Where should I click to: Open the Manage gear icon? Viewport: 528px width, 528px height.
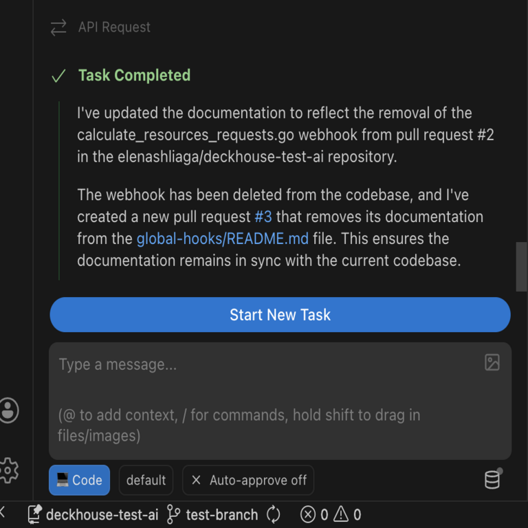coord(8,470)
